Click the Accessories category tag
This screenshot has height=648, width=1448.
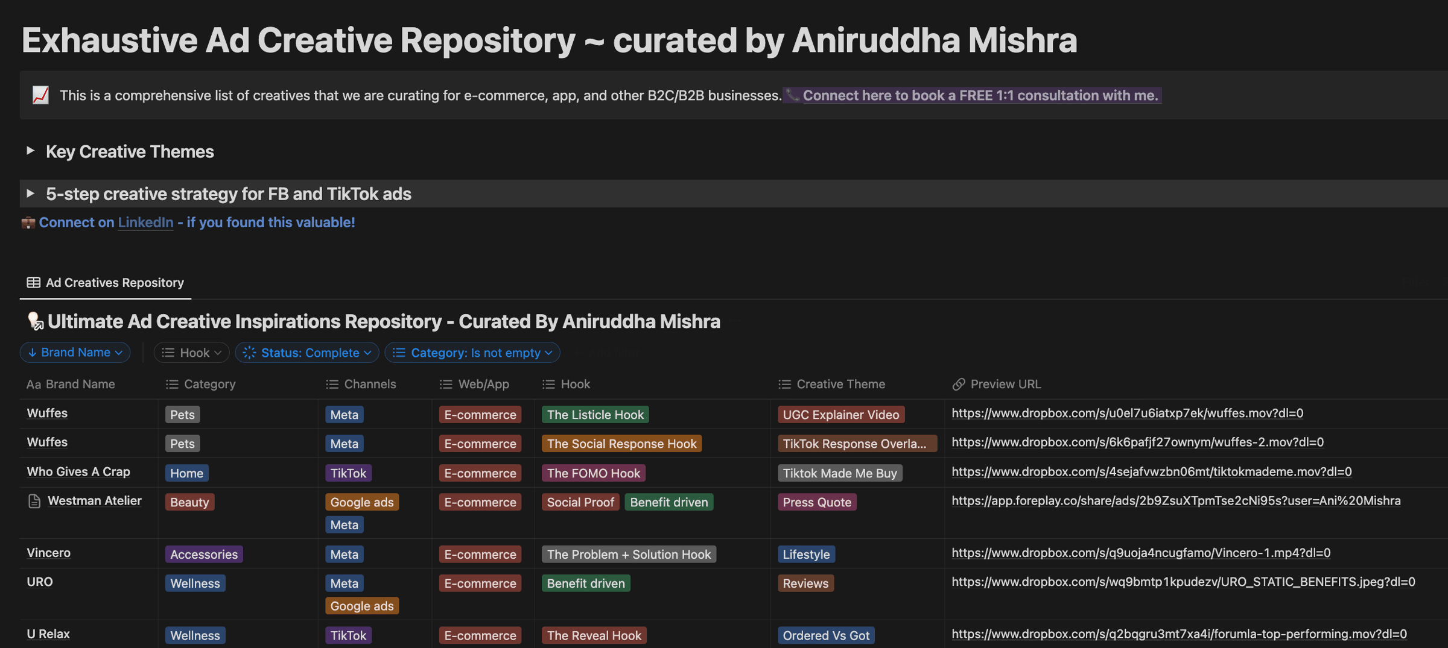coord(204,554)
